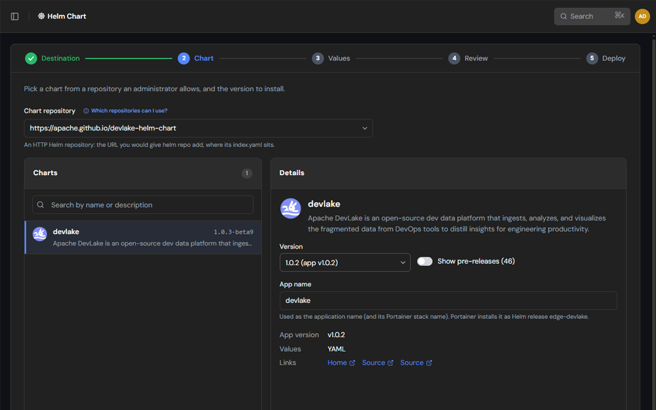The height and width of the screenshot is (410, 656).
Task: Enable the Show pre-releases switch
Action: 424,262
